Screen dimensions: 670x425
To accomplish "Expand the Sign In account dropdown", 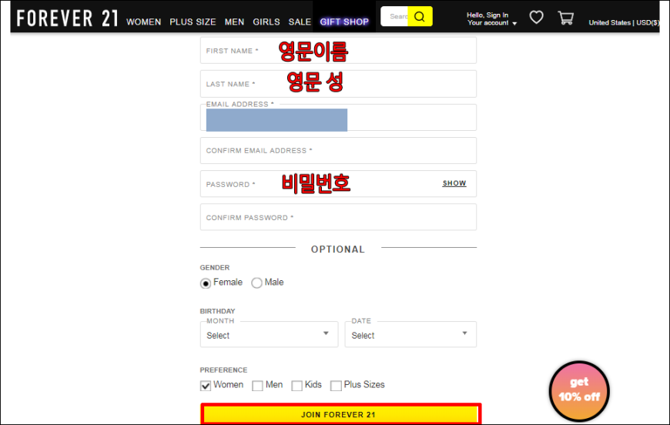I will [491, 18].
